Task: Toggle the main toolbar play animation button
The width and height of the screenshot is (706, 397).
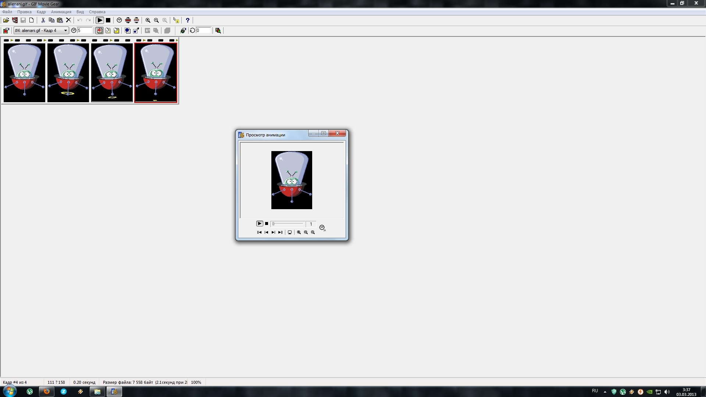Action: (100, 20)
